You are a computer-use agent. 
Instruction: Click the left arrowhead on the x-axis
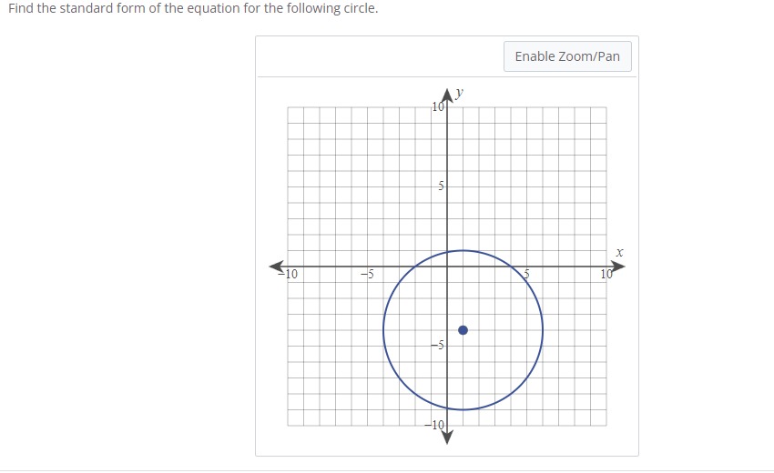tap(277, 267)
